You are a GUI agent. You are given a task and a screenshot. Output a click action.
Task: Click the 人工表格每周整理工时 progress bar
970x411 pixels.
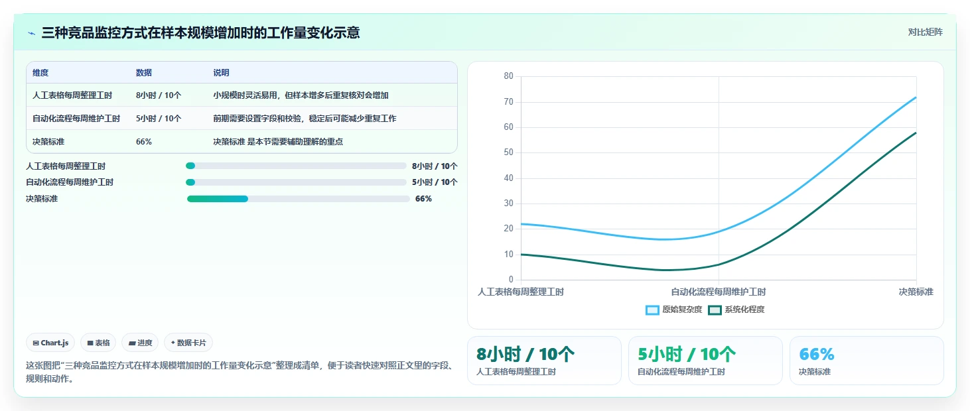click(x=296, y=166)
